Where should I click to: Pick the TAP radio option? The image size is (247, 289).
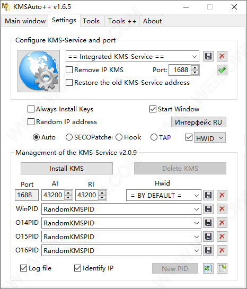[154, 137]
